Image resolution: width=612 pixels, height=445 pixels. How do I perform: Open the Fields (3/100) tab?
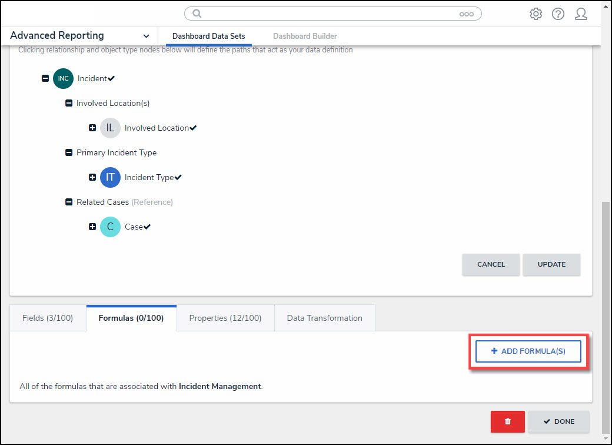click(x=48, y=318)
